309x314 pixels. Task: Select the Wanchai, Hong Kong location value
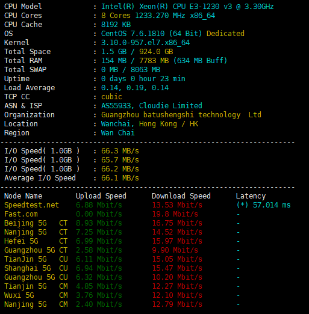149,124
